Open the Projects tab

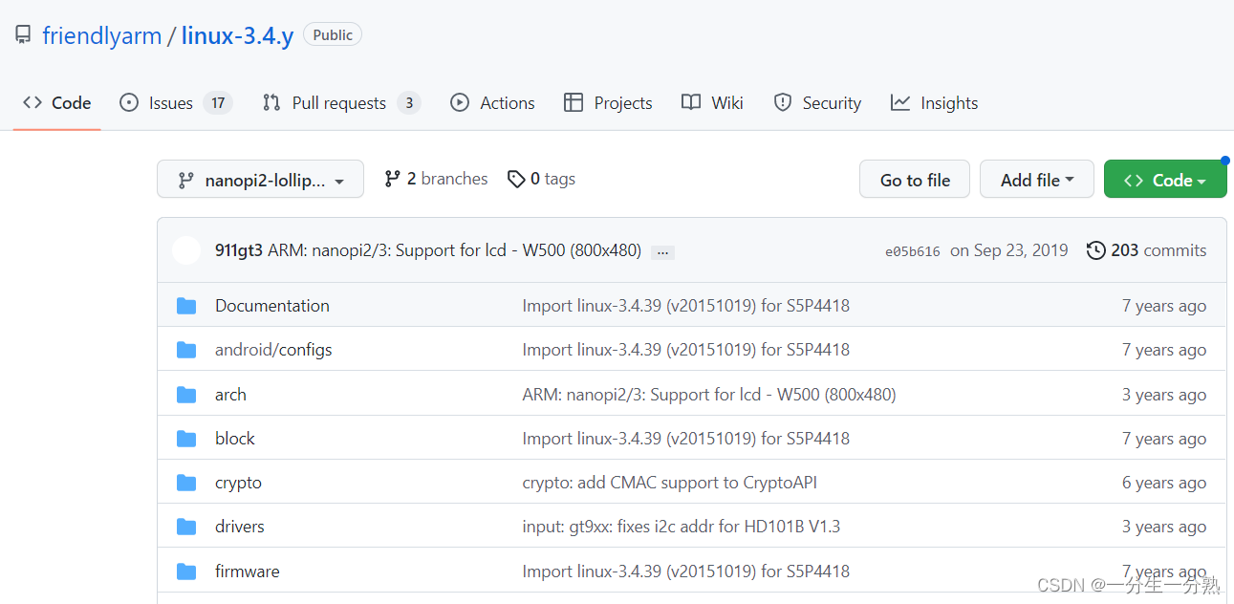coord(608,103)
